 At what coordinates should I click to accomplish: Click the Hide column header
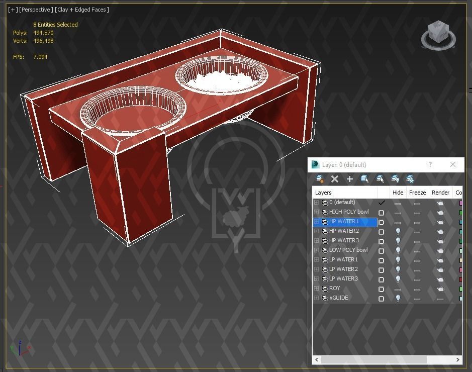click(398, 193)
